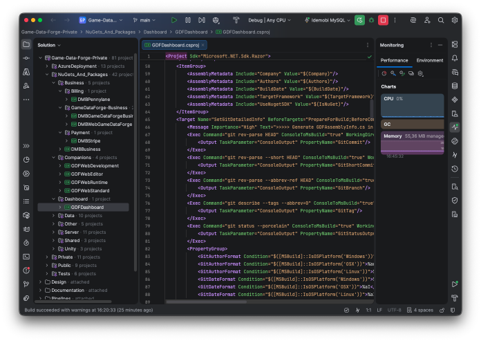Click the CPU chart
The height and width of the screenshot is (341, 481).
tap(413, 106)
